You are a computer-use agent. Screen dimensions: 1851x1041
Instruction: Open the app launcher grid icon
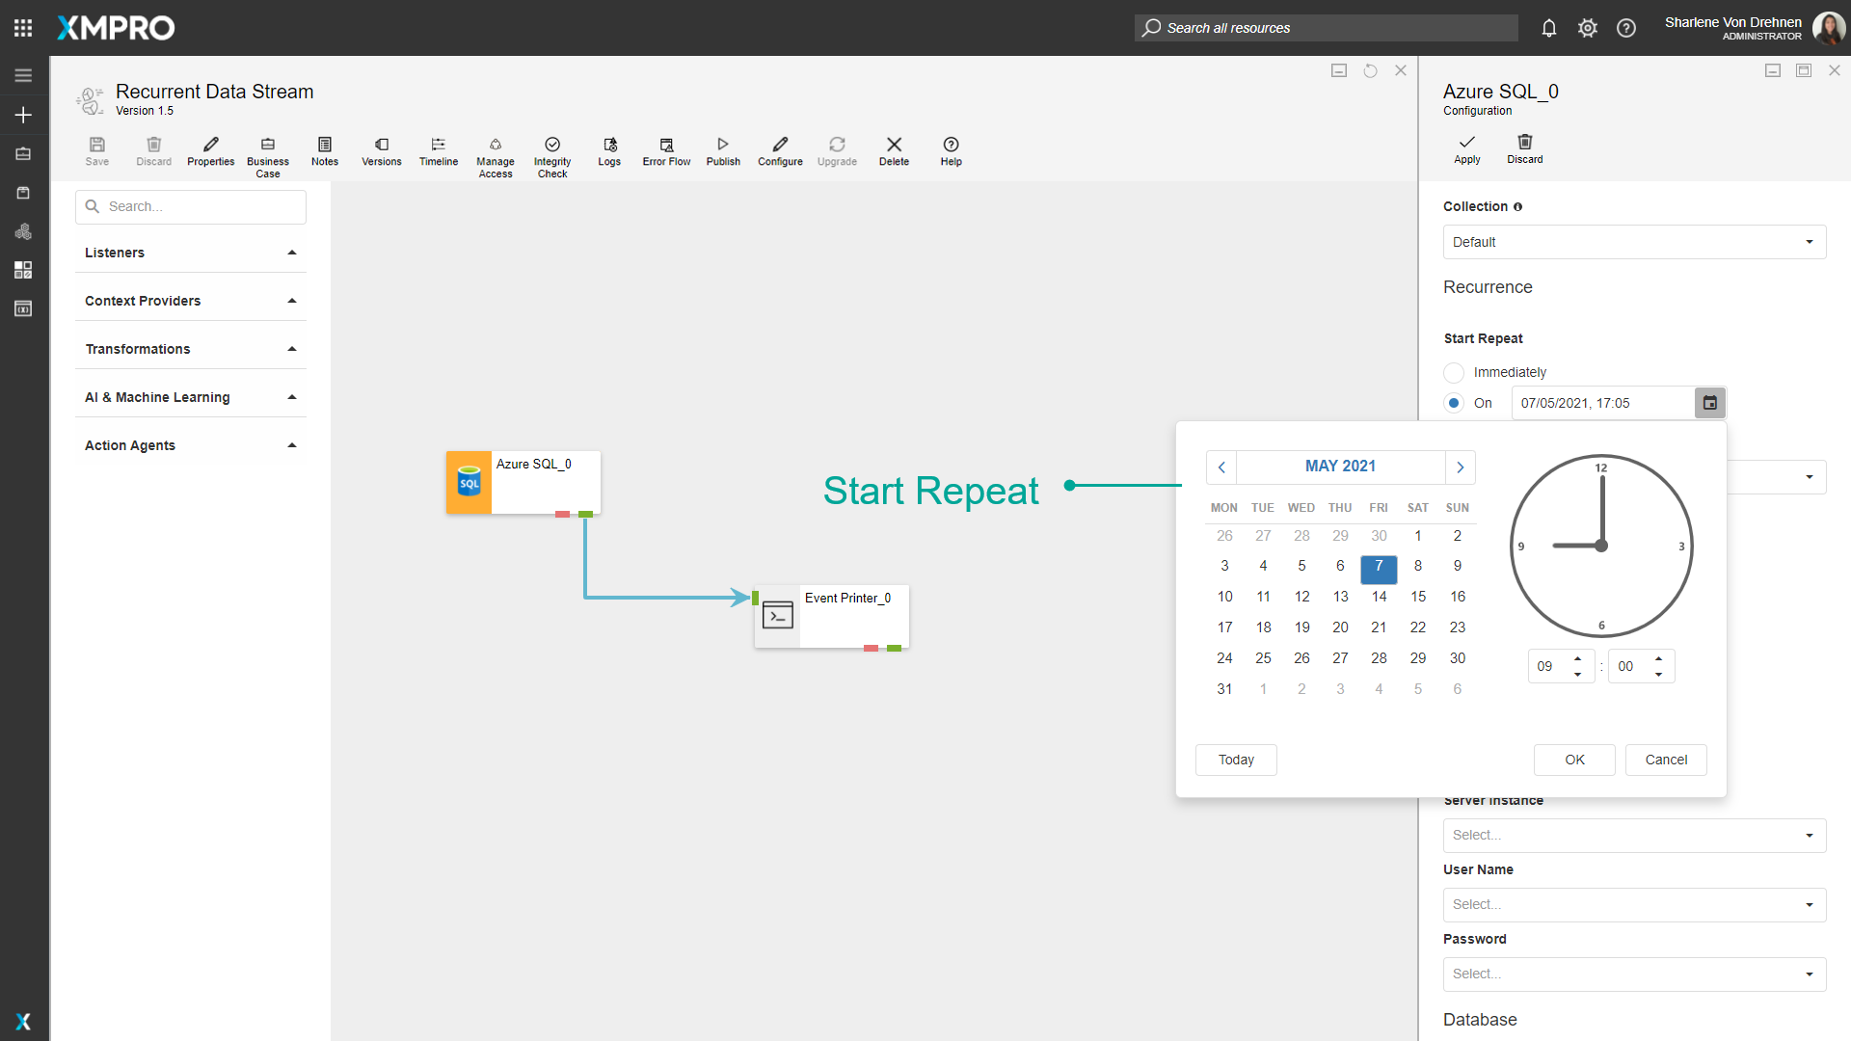(23, 28)
